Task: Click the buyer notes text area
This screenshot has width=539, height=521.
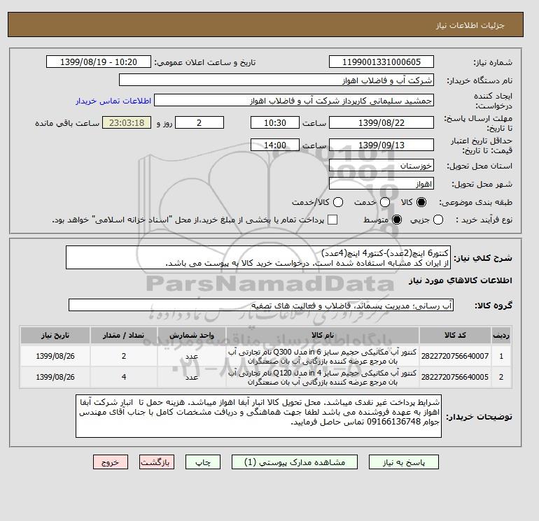Action: click(258, 416)
